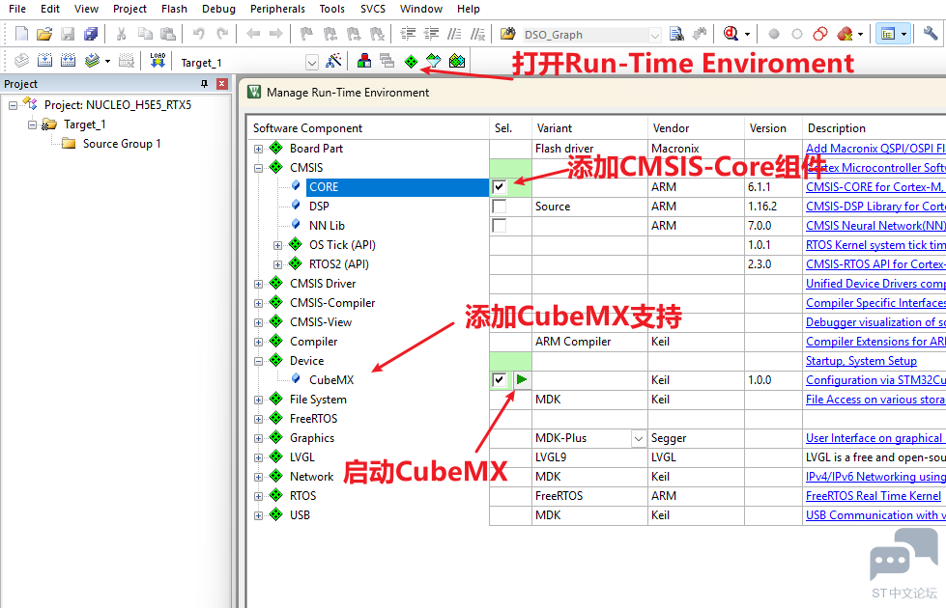Viewport: 946px width, 608px height.
Task: Select the FreeRTOS component row
Action: (x=313, y=418)
